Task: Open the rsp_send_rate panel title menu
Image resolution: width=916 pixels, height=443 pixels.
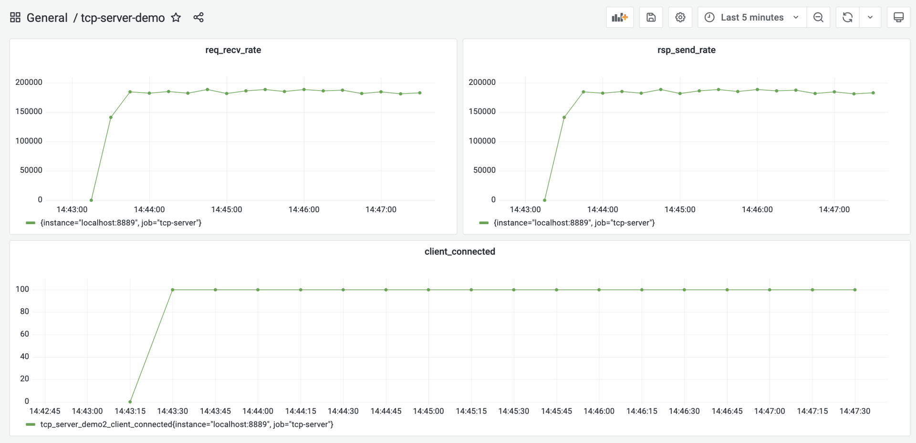Action: [x=686, y=50]
